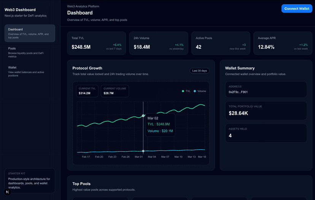Click the Active Pools stat card
Screen dimensions: 315x200
[220, 43]
